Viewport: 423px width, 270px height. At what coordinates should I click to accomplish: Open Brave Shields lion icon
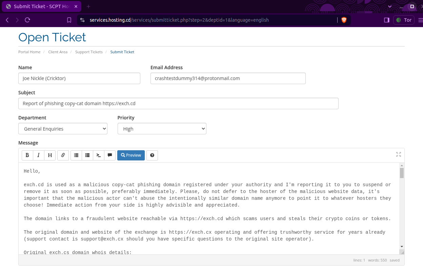click(344, 20)
